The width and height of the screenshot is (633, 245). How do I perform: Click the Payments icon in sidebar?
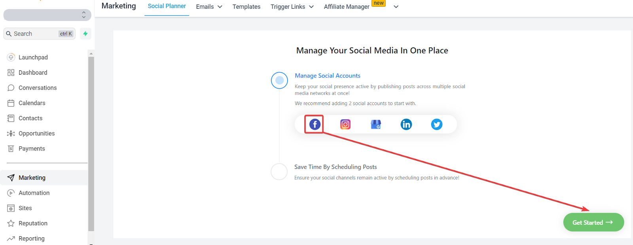[11, 149]
